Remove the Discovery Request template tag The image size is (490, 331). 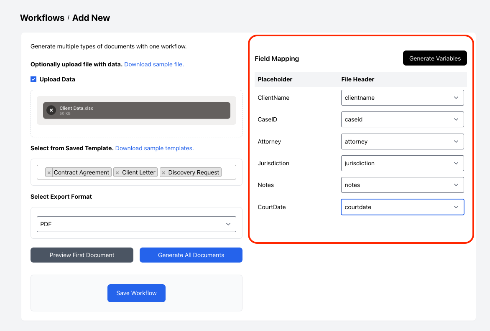coord(164,172)
